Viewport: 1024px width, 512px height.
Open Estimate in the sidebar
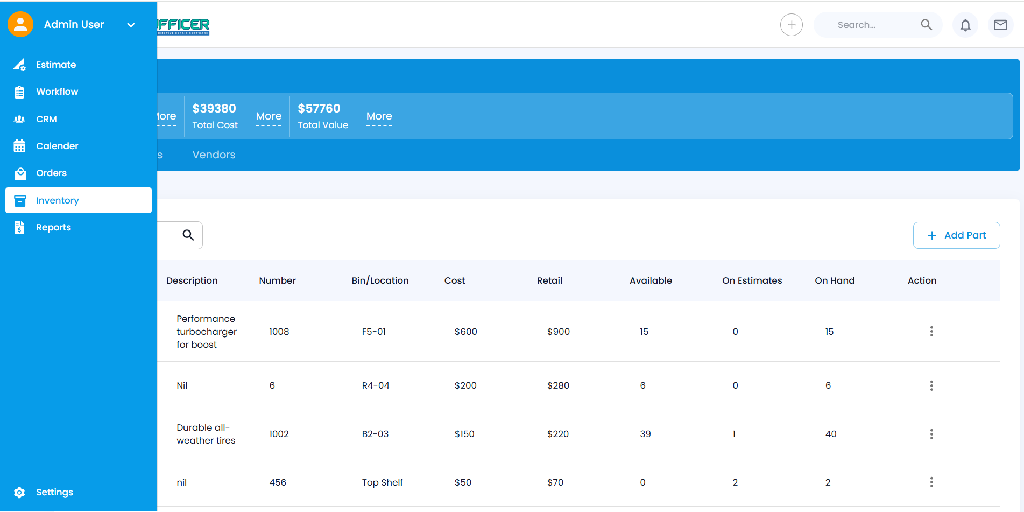(x=56, y=65)
